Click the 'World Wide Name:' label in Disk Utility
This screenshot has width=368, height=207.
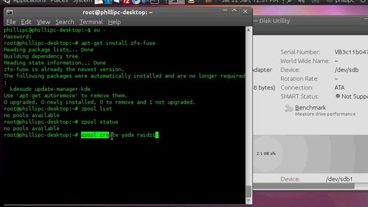(x=305, y=61)
